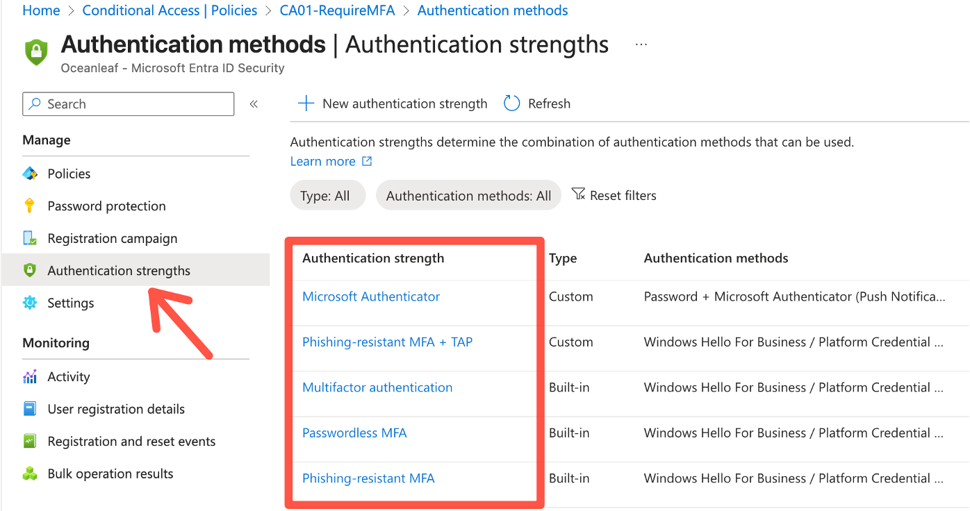Open the Authentication methods: All filter
Screen dimensions: 970x511
pos(468,195)
